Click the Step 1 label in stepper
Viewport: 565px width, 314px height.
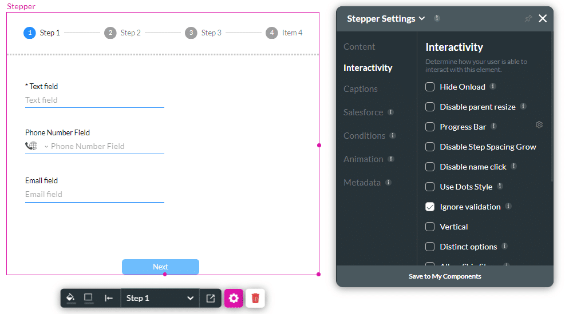tap(50, 33)
